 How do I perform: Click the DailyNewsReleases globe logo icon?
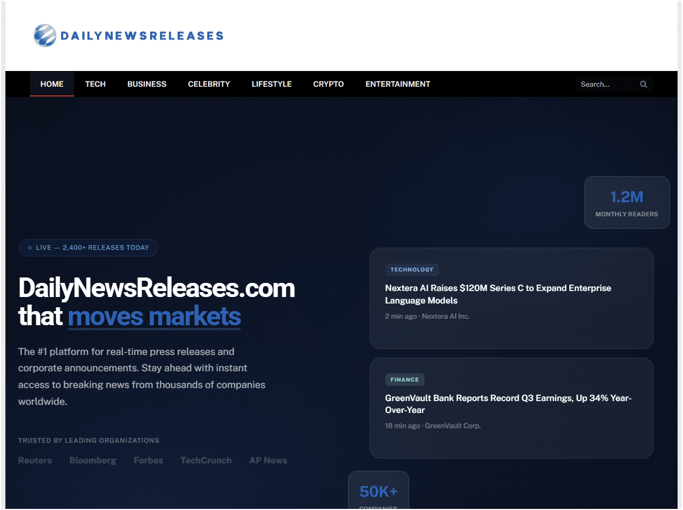(44, 35)
